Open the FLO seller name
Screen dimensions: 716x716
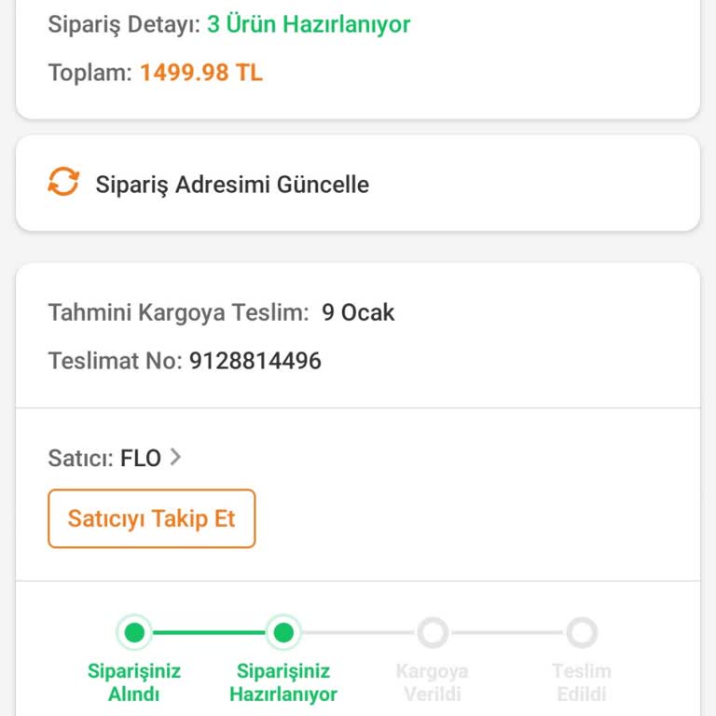pos(141,458)
